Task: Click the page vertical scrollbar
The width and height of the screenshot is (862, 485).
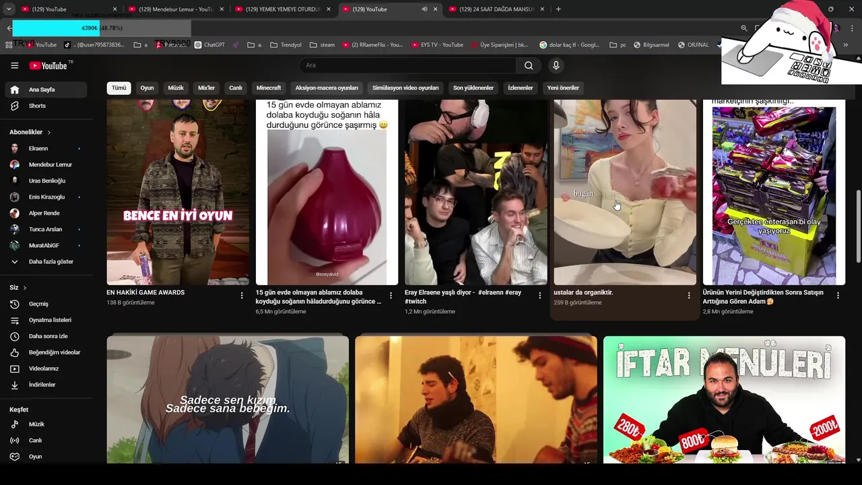Action: pos(858,226)
